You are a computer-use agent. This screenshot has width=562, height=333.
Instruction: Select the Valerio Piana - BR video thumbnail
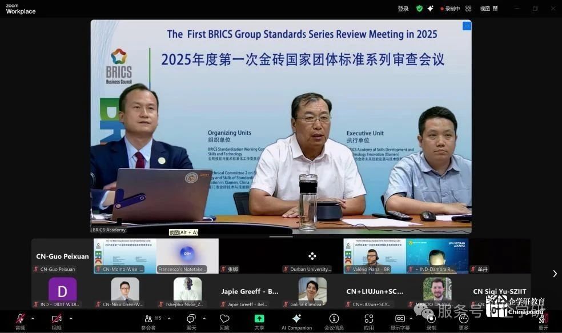pyautogui.click(x=375, y=256)
